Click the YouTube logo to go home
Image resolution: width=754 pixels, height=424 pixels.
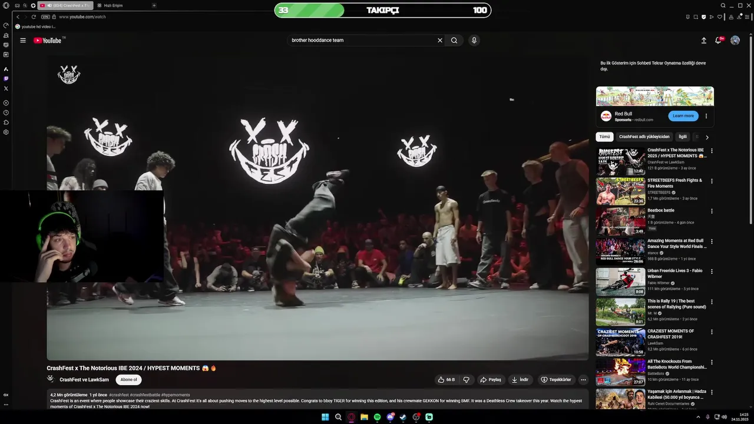pyautogui.click(x=47, y=40)
